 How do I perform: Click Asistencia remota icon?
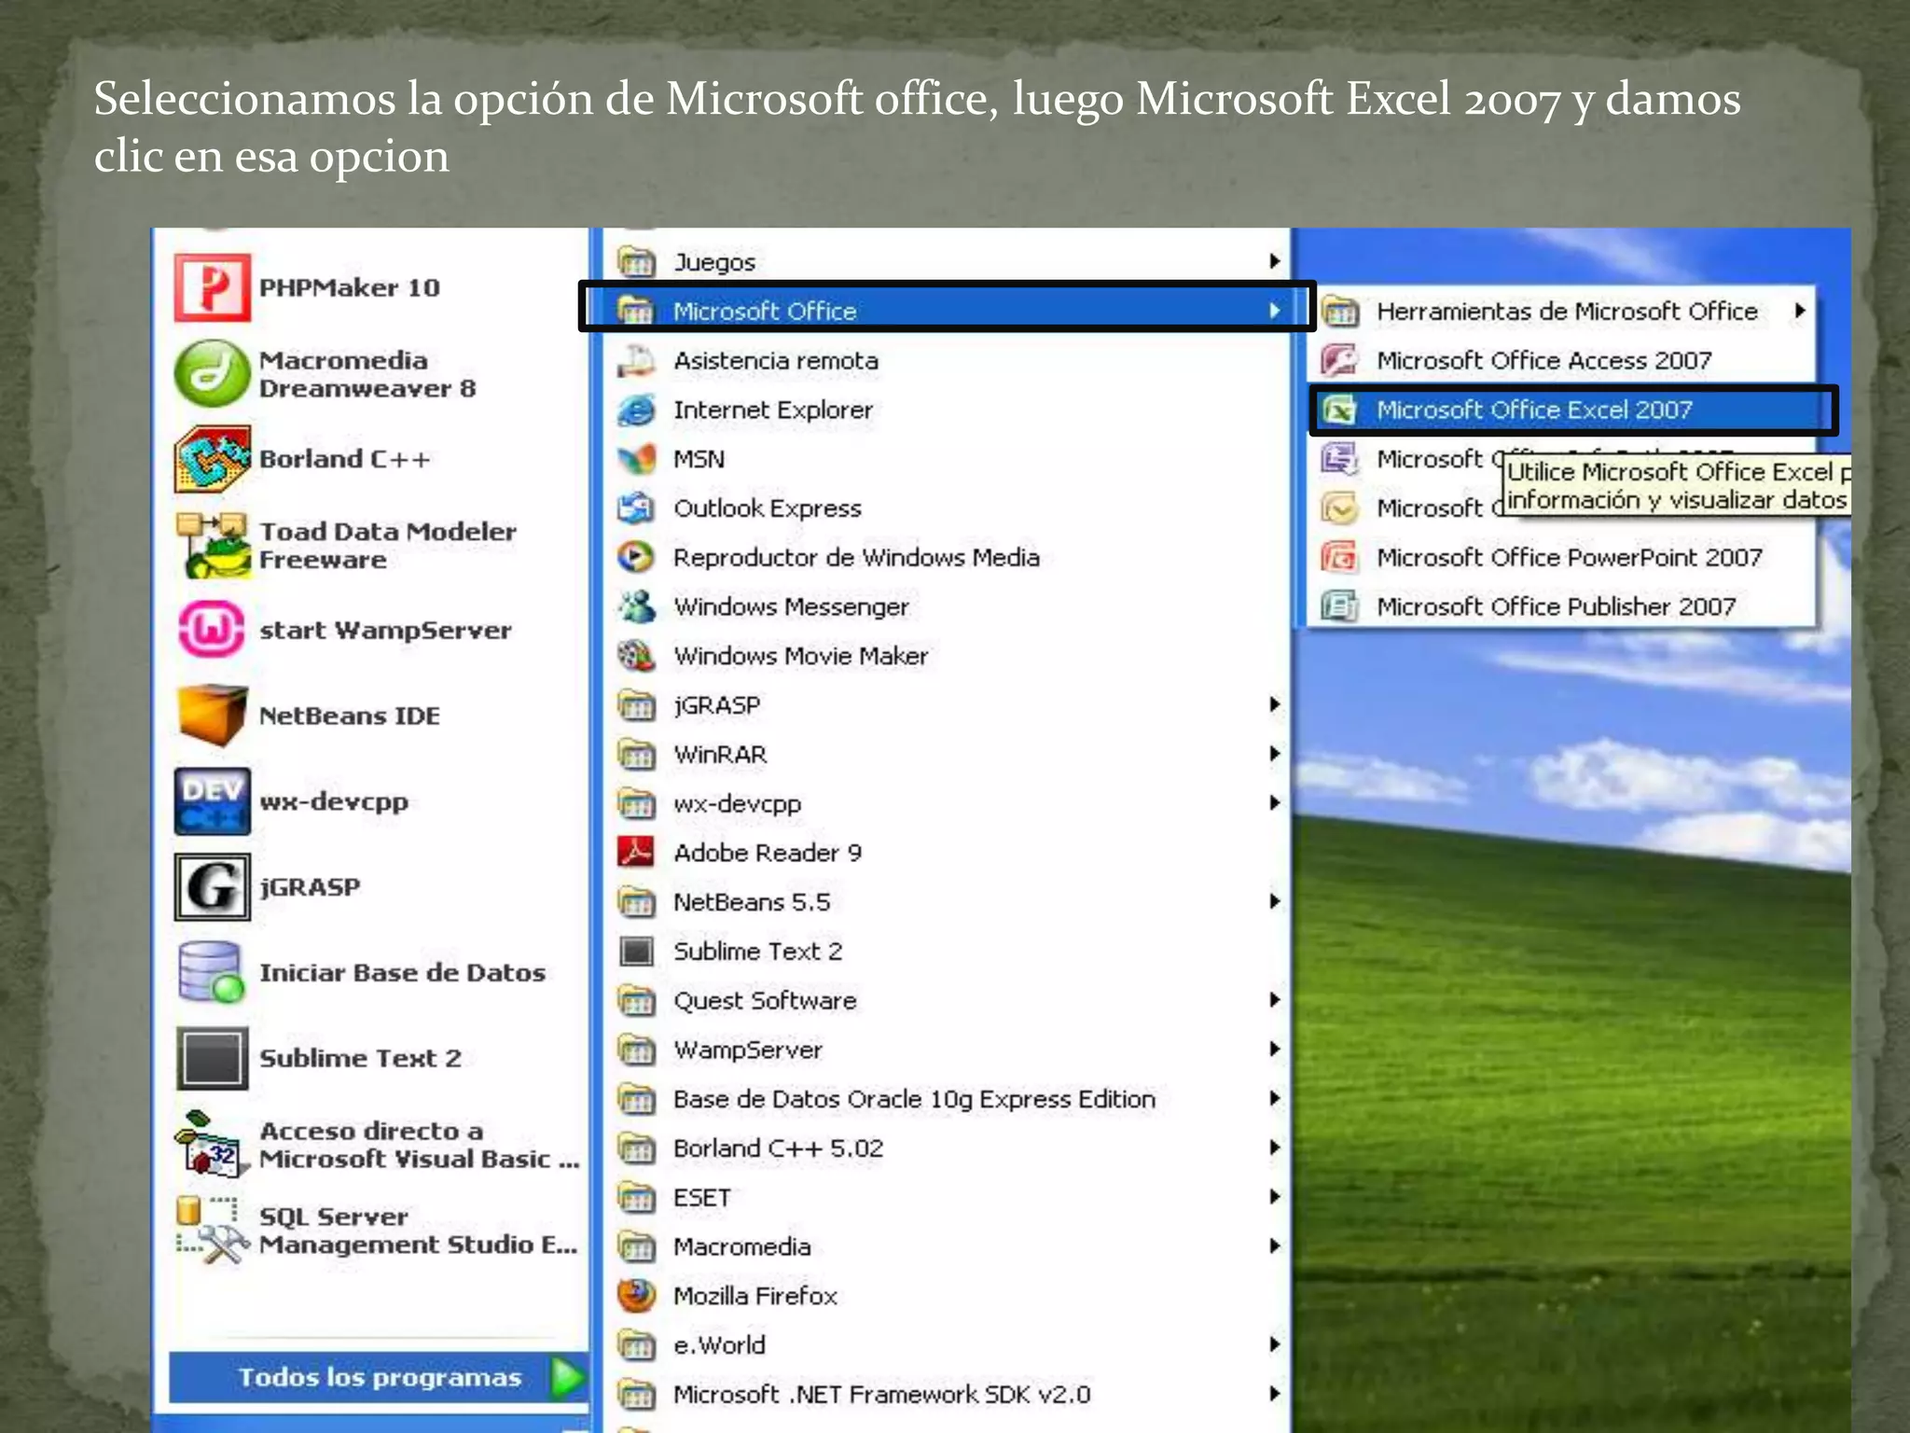637,361
